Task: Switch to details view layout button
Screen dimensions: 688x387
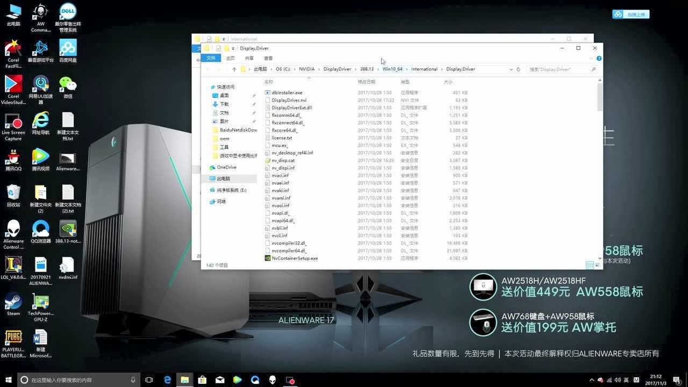Action: tap(590, 265)
